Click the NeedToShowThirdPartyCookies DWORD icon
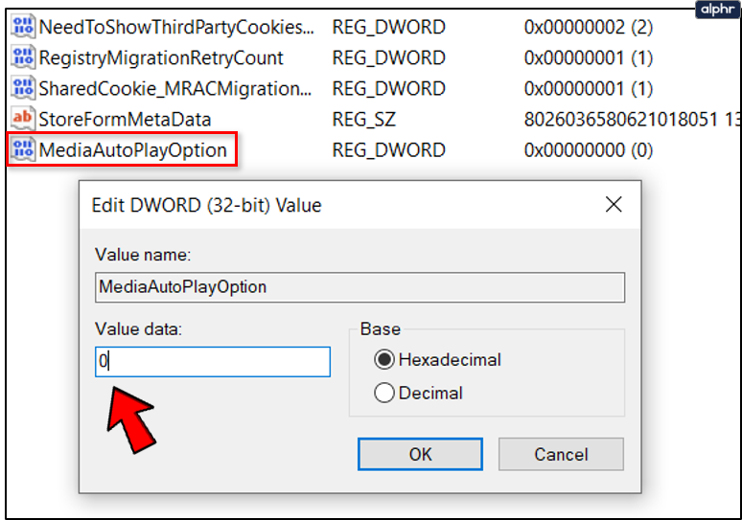 tap(23, 27)
